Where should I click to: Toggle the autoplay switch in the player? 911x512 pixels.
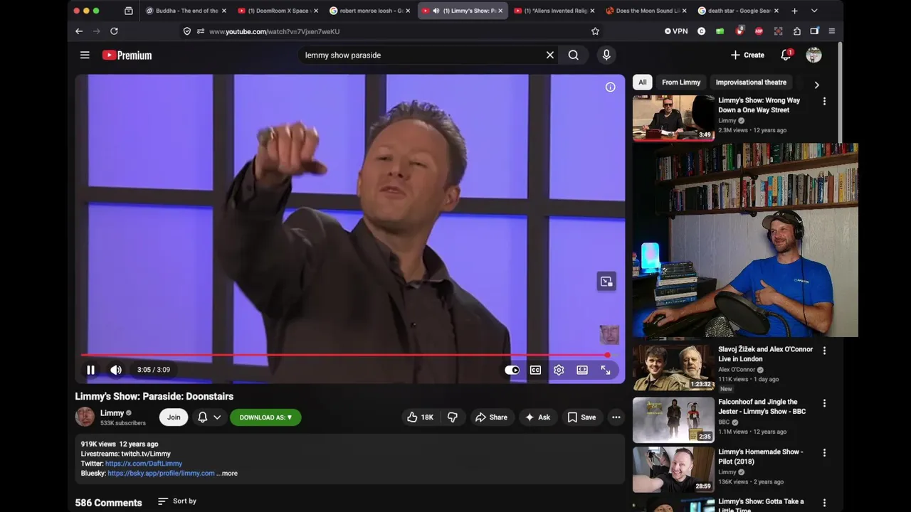click(512, 370)
